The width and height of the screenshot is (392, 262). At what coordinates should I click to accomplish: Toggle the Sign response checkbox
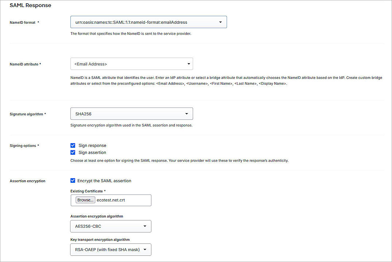[73, 145]
